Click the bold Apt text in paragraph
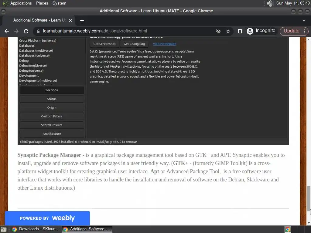 [155, 171]
